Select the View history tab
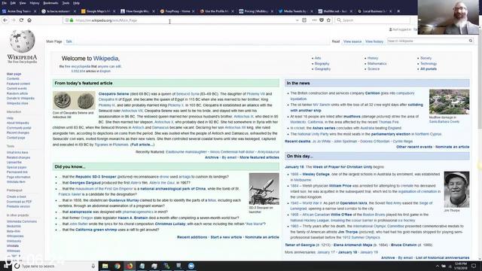The height and width of the screenshot is (271, 482). (374, 41)
